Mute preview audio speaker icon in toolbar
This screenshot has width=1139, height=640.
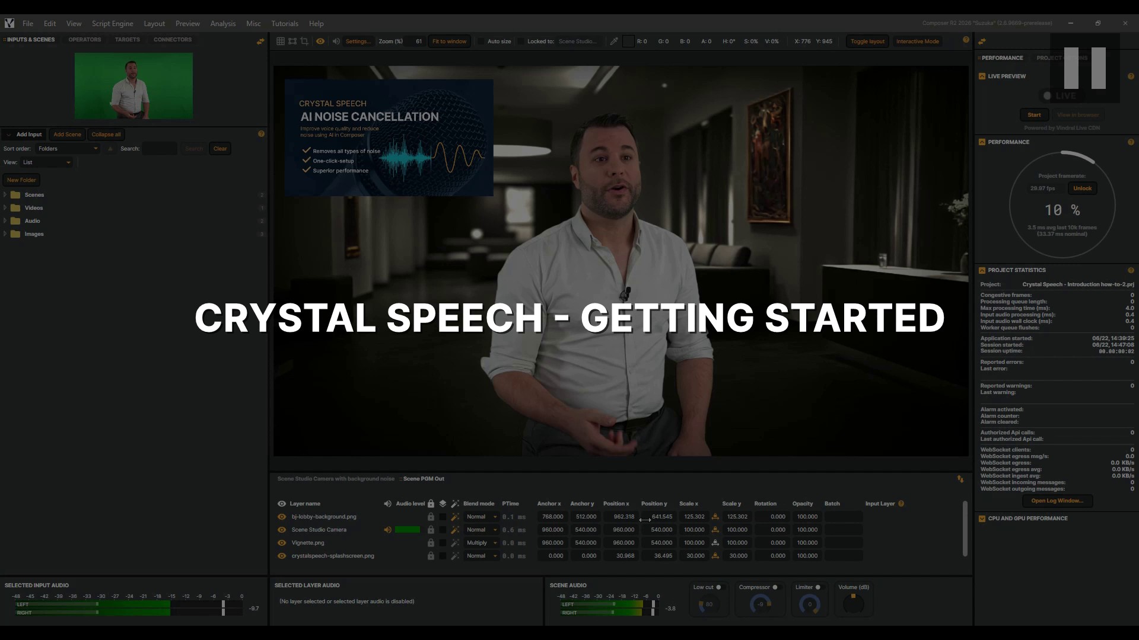(x=336, y=41)
